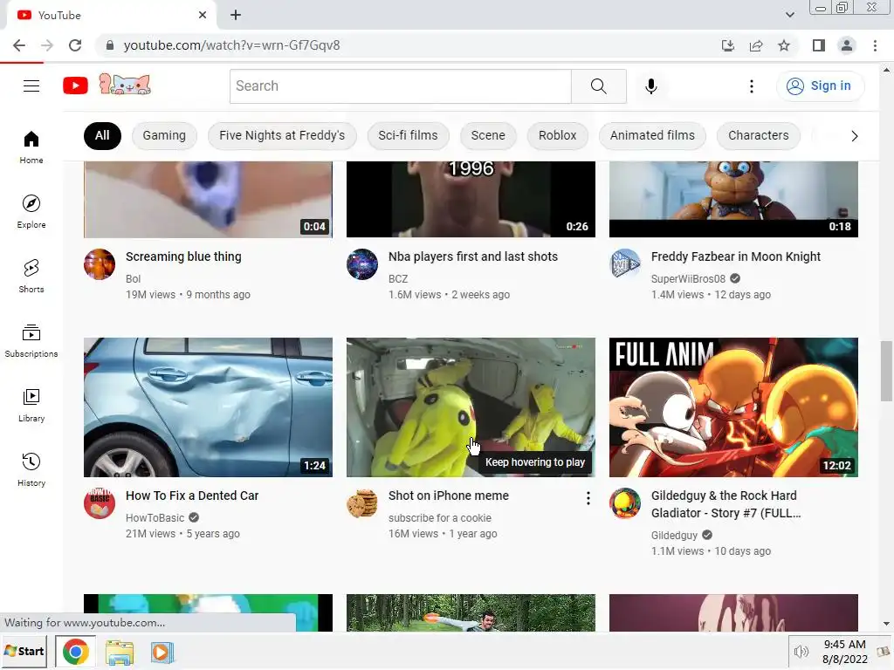Select the Characters chip
894x670 pixels.
tap(759, 135)
